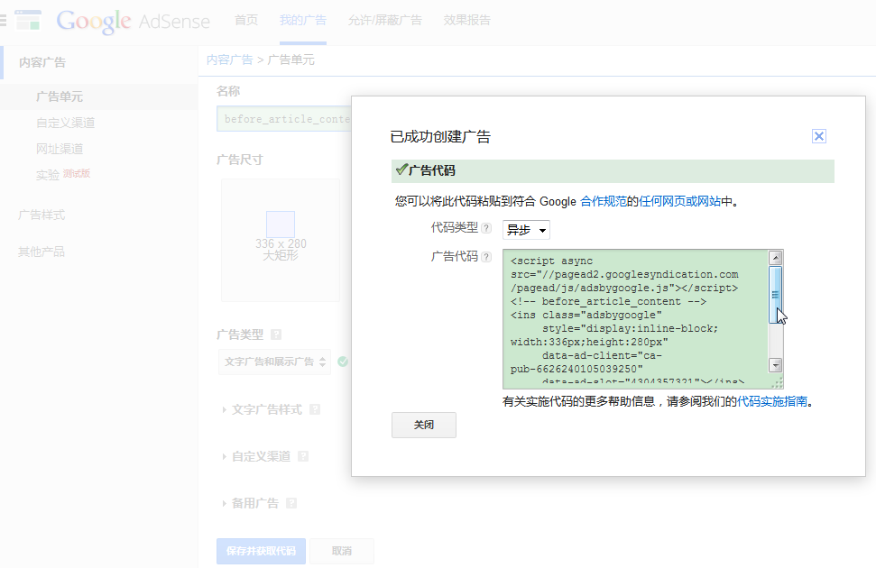Click the ad name input field

click(284, 118)
